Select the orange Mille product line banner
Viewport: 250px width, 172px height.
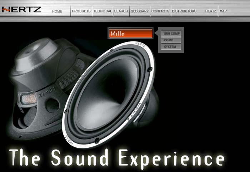tap(131, 33)
